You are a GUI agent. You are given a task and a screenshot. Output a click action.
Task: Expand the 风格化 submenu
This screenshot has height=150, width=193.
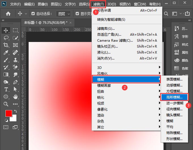tap(126, 73)
